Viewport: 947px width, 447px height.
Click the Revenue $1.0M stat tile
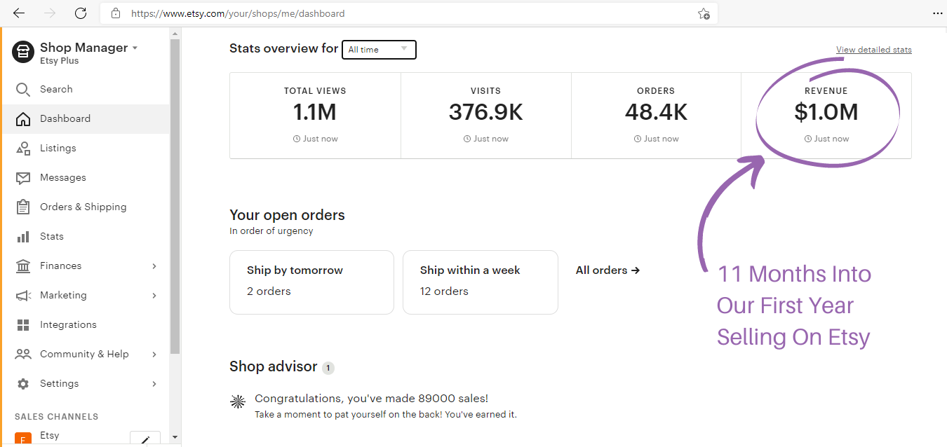[826, 116]
